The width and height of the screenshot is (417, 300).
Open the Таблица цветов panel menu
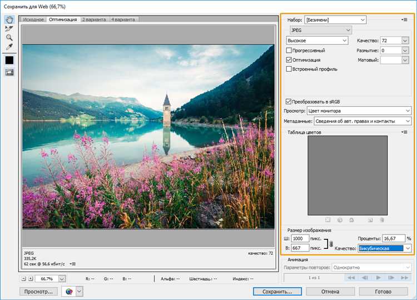pos(404,132)
